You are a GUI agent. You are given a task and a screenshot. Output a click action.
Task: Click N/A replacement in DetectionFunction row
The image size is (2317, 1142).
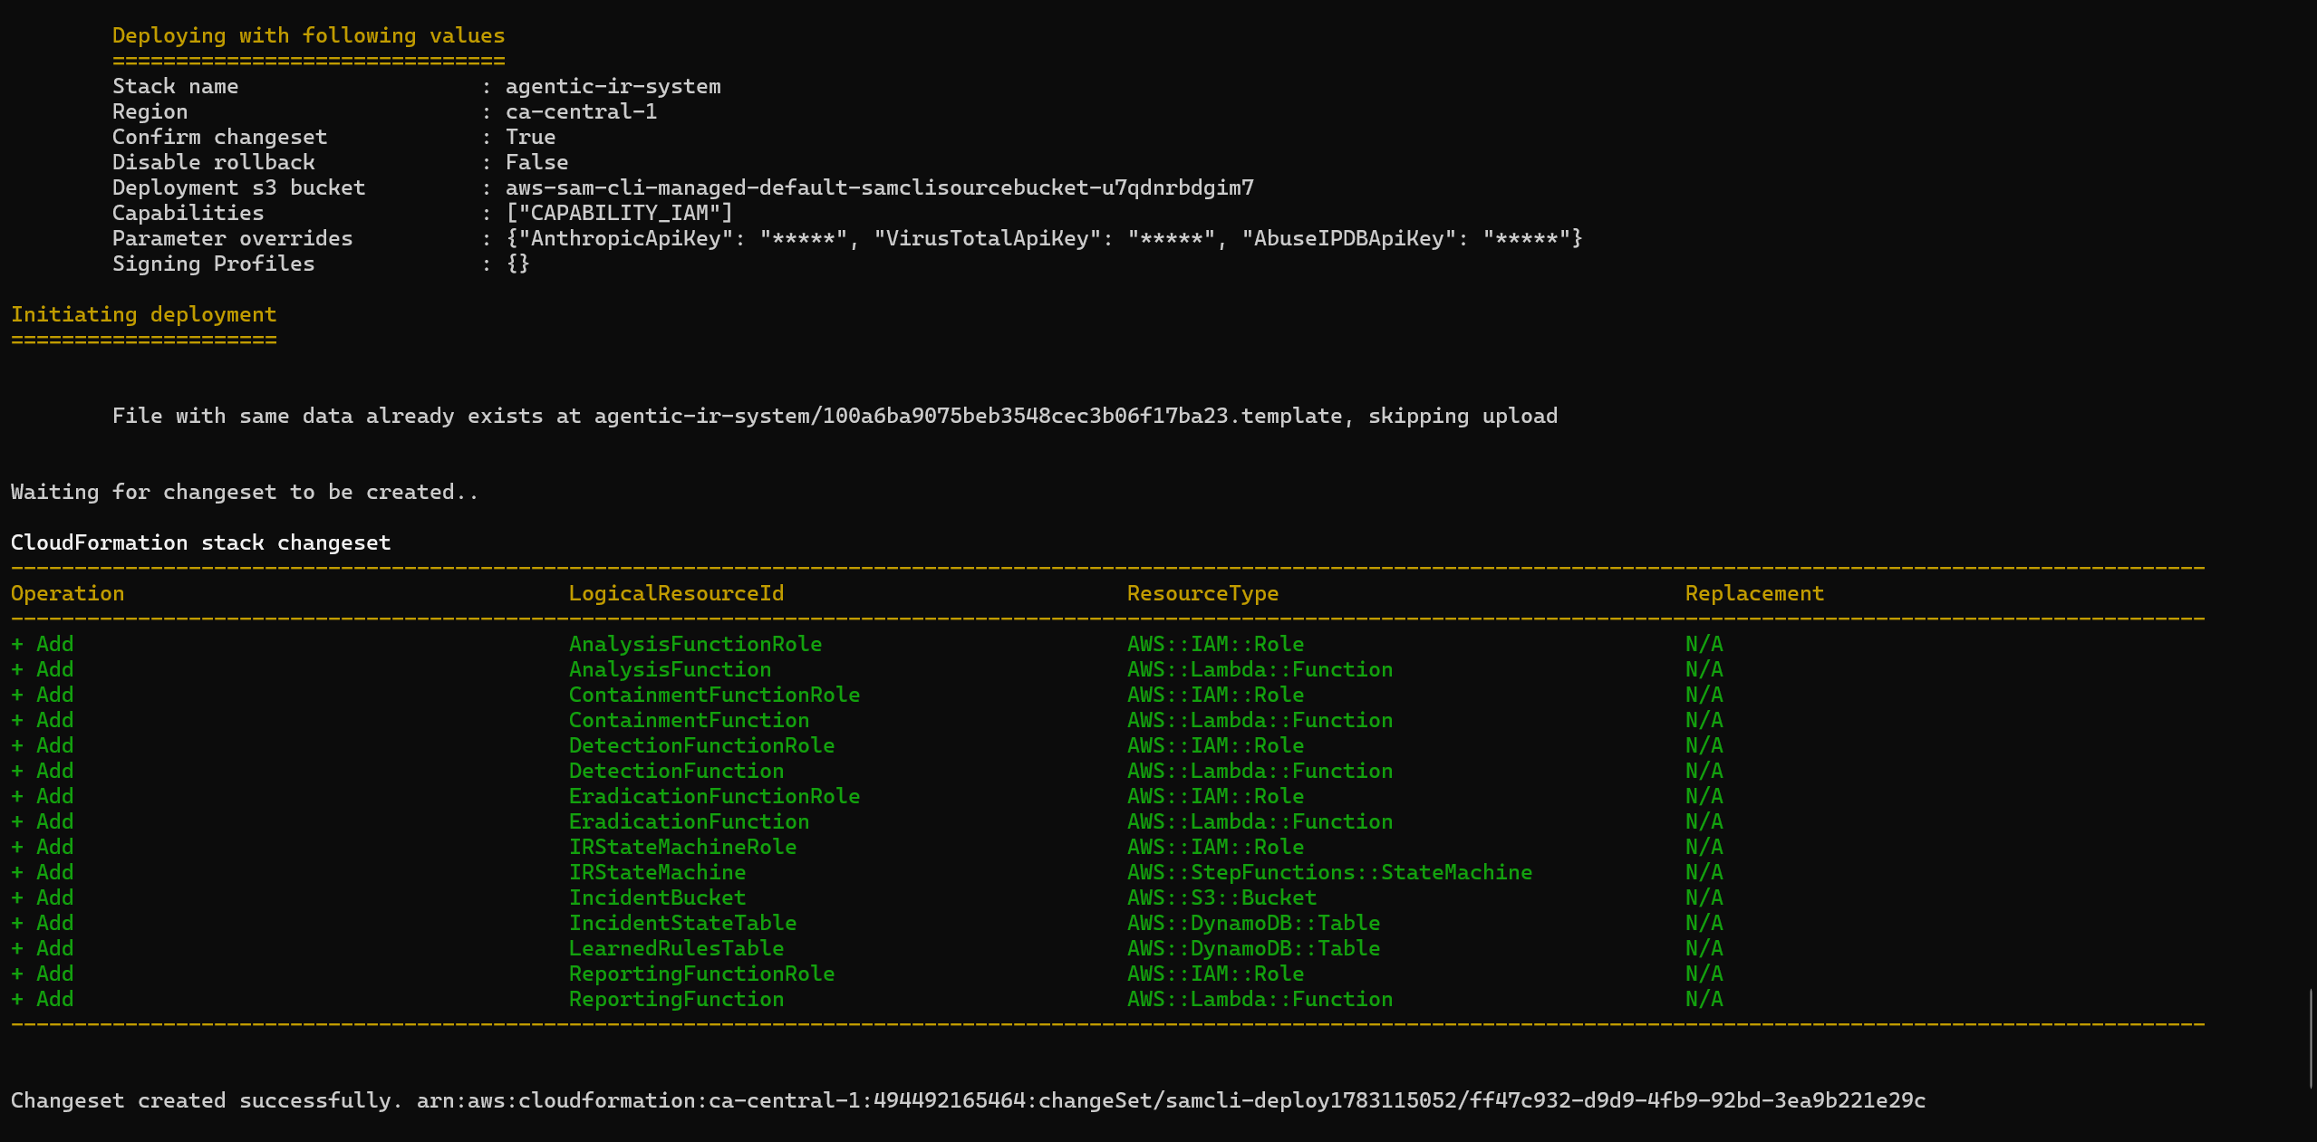1704,771
